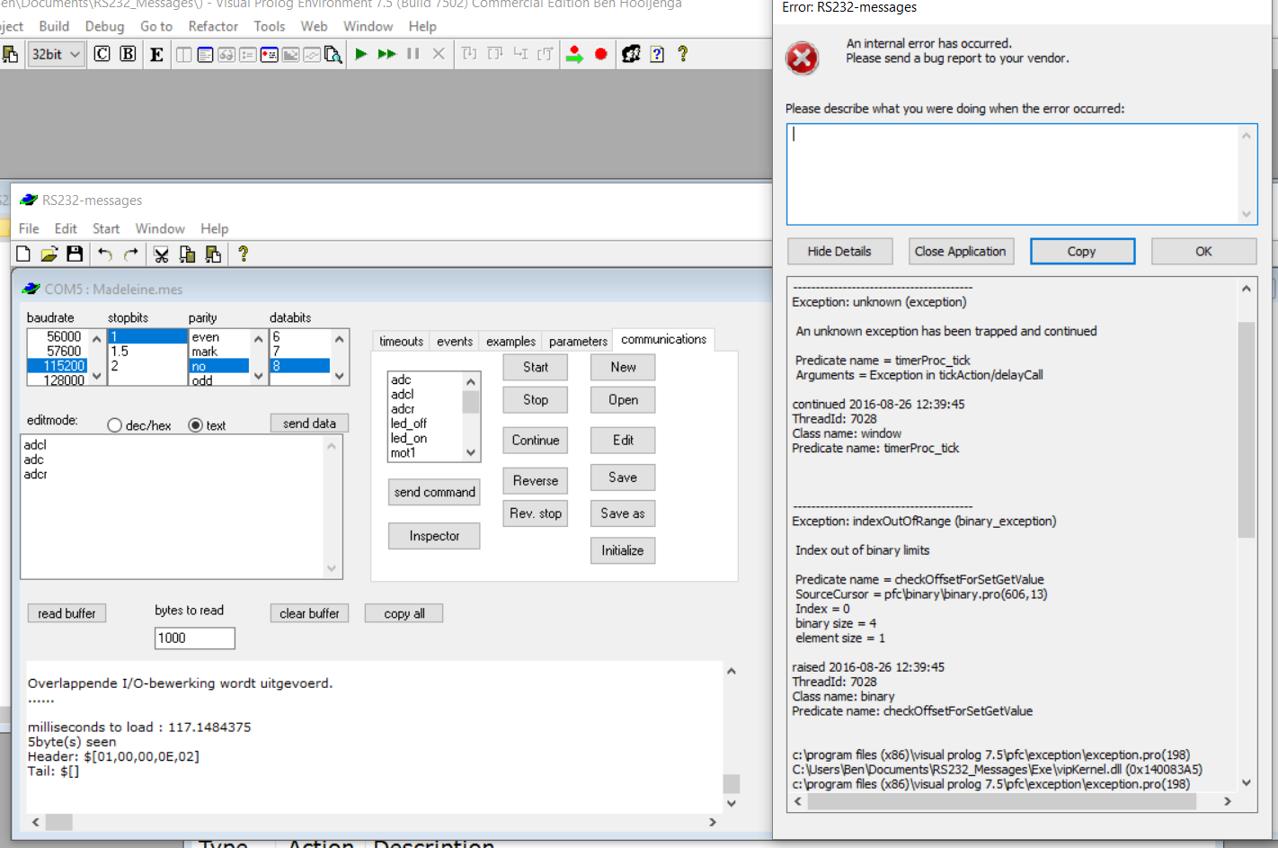Click the Redo arrow icon
1278x848 pixels.
[131, 254]
